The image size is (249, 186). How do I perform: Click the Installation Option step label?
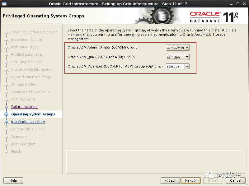tap(26, 40)
